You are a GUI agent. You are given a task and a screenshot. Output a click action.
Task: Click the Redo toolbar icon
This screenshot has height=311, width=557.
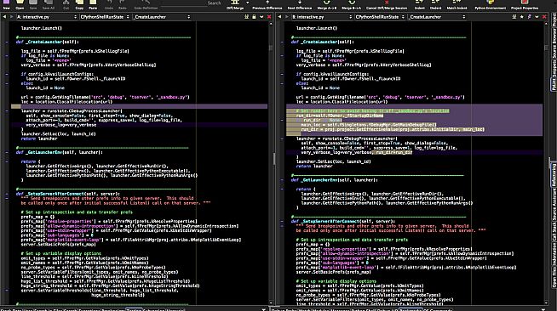pos(123,4)
